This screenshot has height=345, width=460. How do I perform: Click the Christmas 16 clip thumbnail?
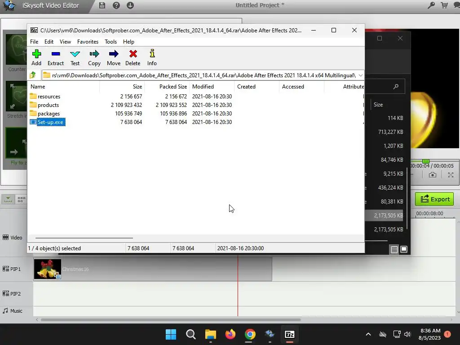[48, 269]
